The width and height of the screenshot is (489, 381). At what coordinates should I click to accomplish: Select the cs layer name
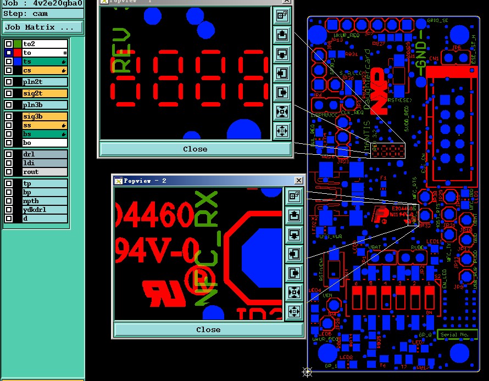(x=45, y=70)
